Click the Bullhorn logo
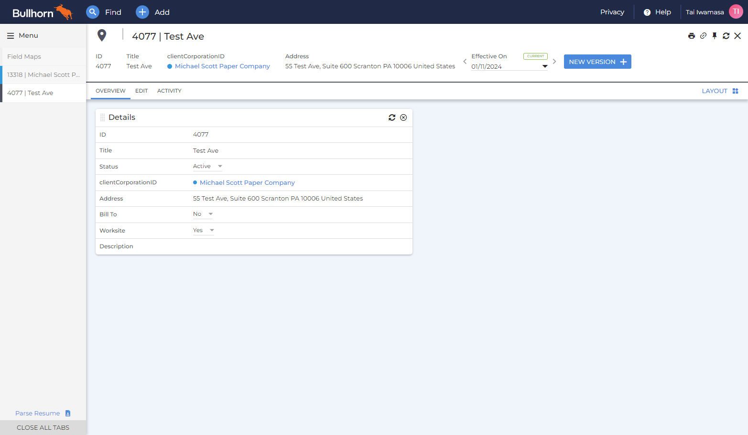The image size is (748, 435). click(43, 12)
